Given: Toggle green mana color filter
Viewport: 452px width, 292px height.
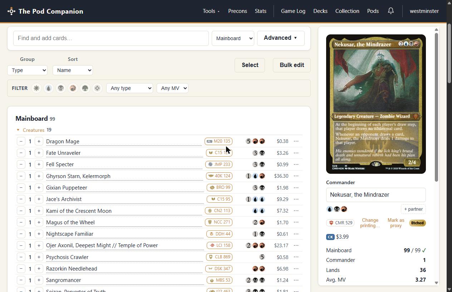Looking at the screenshot, I should (x=85, y=88).
